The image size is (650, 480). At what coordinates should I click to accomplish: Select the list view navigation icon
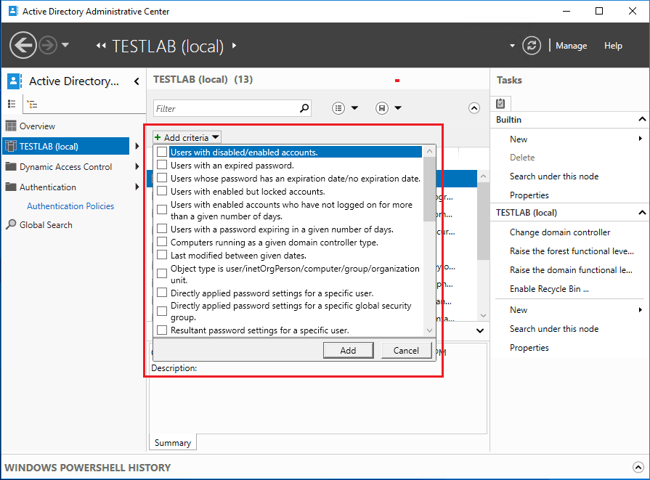pos(12,104)
